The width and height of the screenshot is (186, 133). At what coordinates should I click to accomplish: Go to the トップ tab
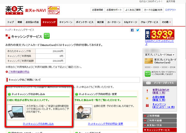pyautogui.click(x=11, y=22)
